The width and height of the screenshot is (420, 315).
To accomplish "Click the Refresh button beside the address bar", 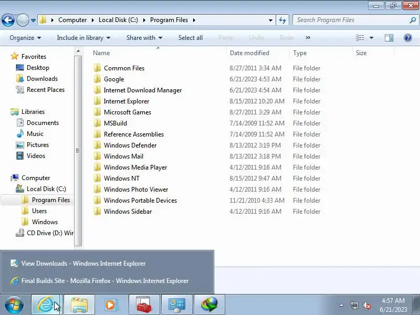I will [x=282, y=20].
